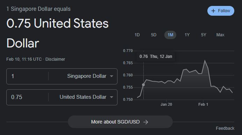242x135 pixels.
Task: Switch chart to 1D range
Action: coord(137,35)
